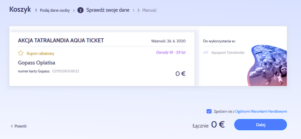Jump to step 3 Płatność

pos(147,11)
